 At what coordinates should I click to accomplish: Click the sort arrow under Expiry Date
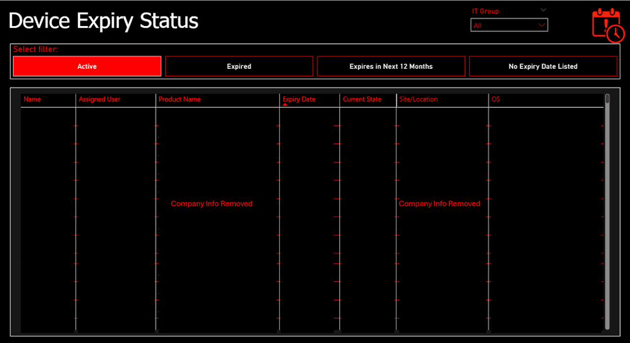285,103
